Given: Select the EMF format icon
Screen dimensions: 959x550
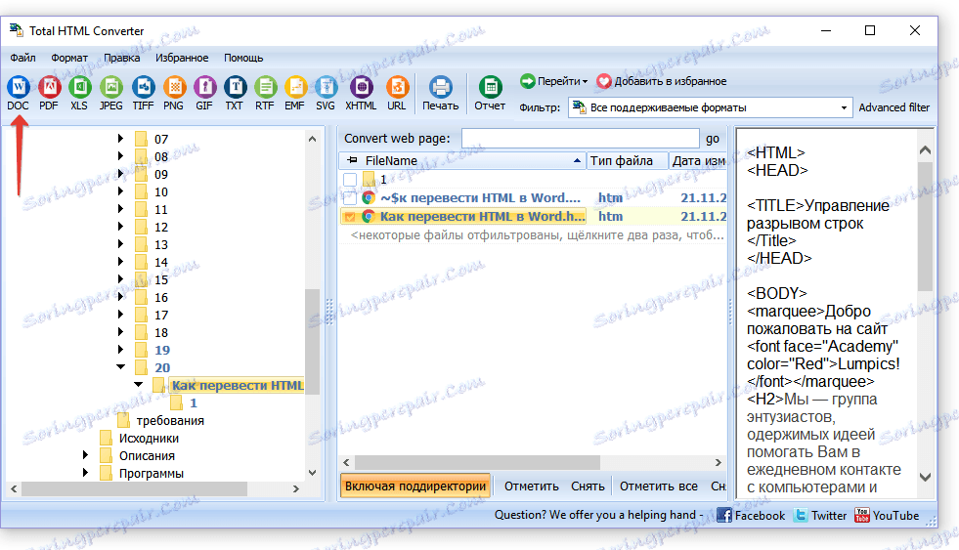Looking at the screenshot, I should (295, 93).
